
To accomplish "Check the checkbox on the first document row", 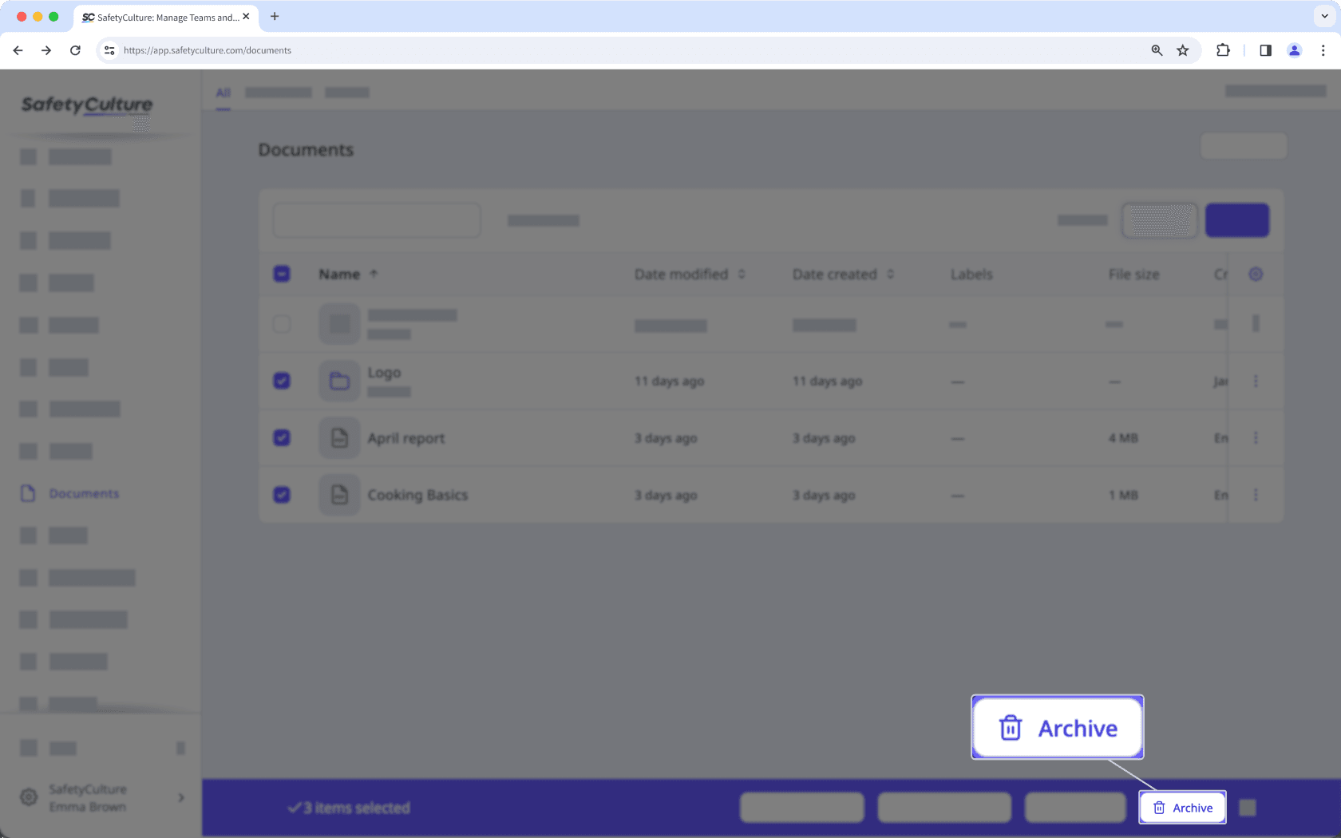I will (x=282, y=324).
